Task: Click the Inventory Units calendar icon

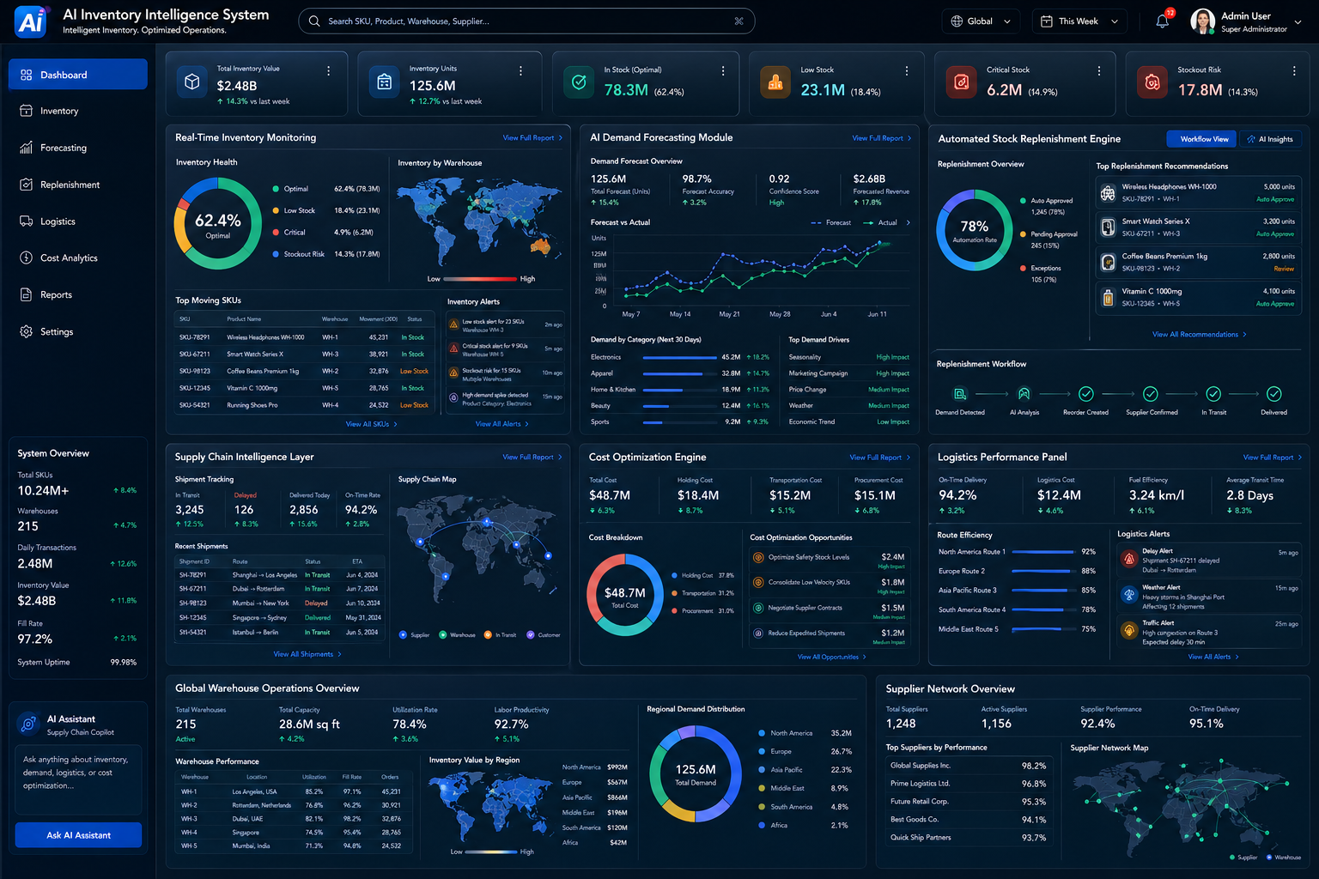Action: [385, 82]
